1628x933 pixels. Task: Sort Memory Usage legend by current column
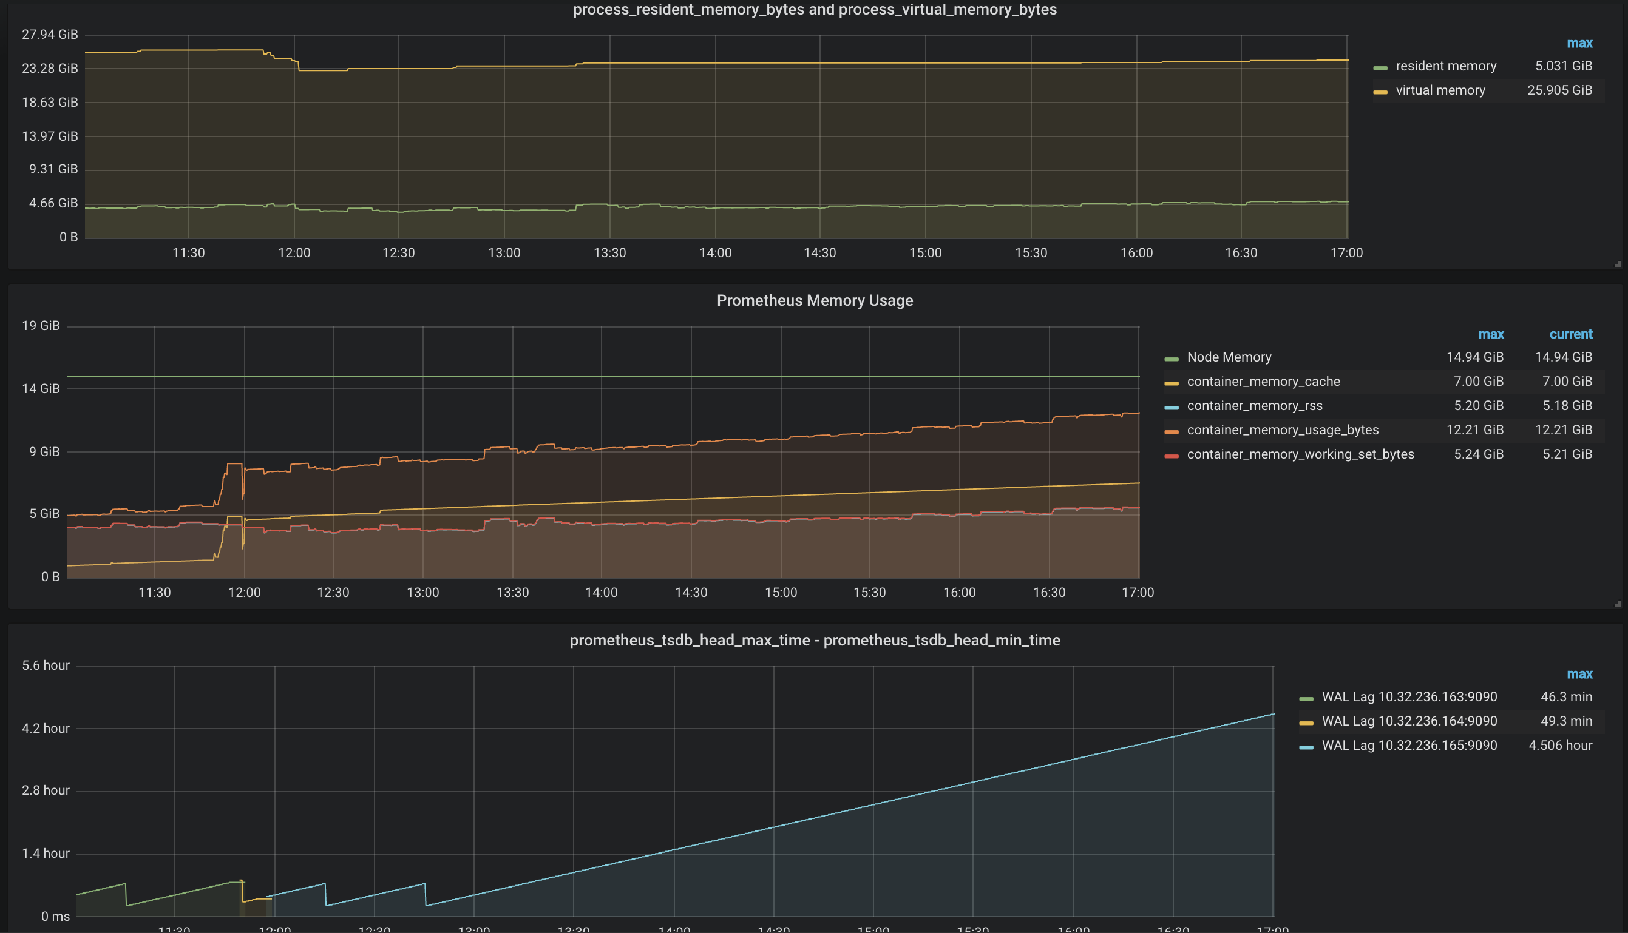coord(1570,334)
